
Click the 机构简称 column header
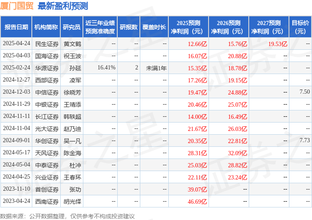(46, 27)
